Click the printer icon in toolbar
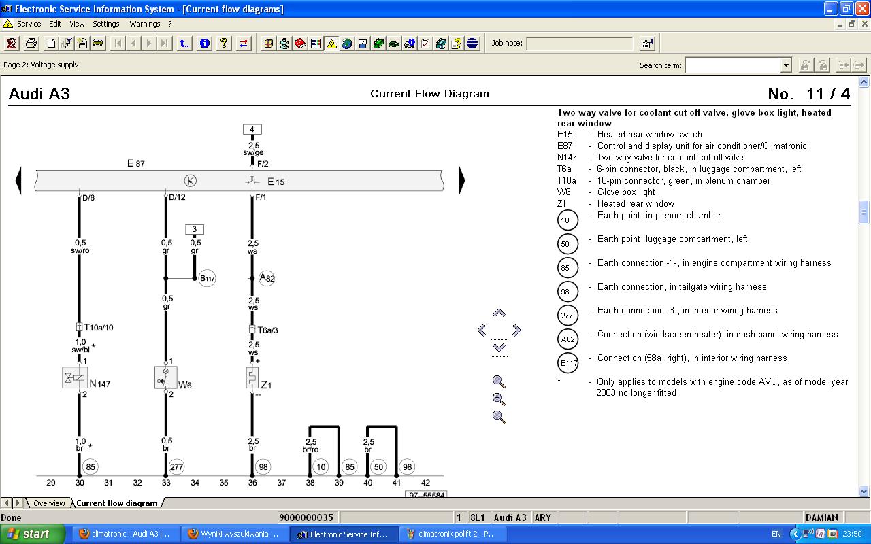This screenshot has width=871, height=544. [31, 44]
